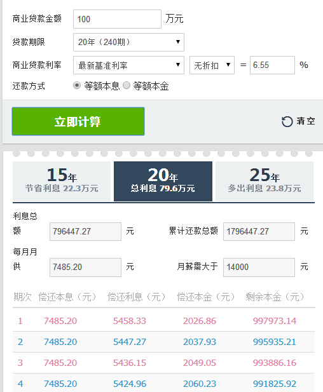Click the 贷款期限 label
Screen dimensions: 323x392
pos(29,42)
